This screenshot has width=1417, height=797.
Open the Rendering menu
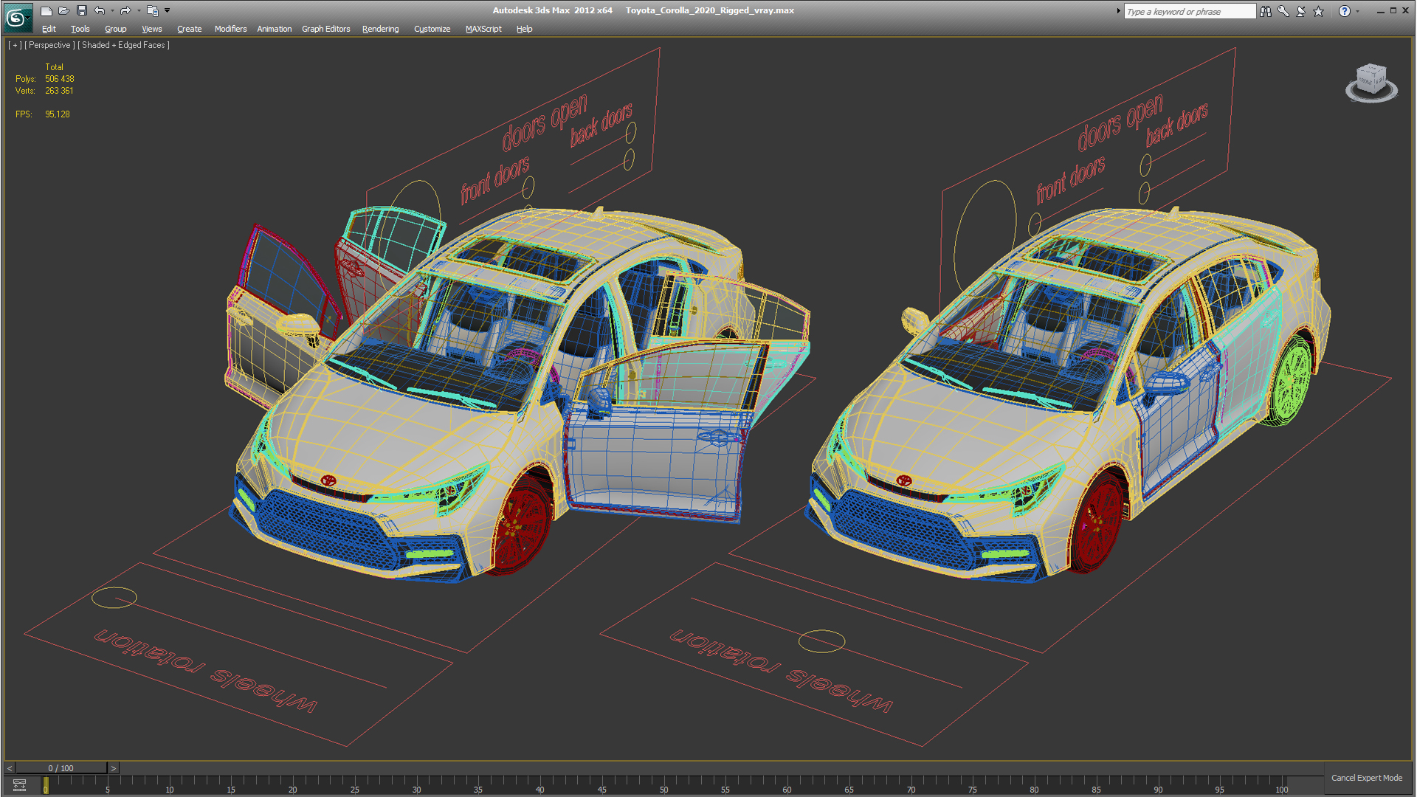[380, 29]
